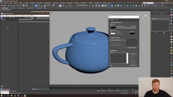Viewport: 173px width, 97px height.
Task: Select the Link tool (chain icon)
Action: (x=8, y=6)
